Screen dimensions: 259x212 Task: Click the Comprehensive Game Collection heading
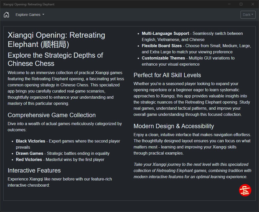pyautogui.click(x=52, y=115)
